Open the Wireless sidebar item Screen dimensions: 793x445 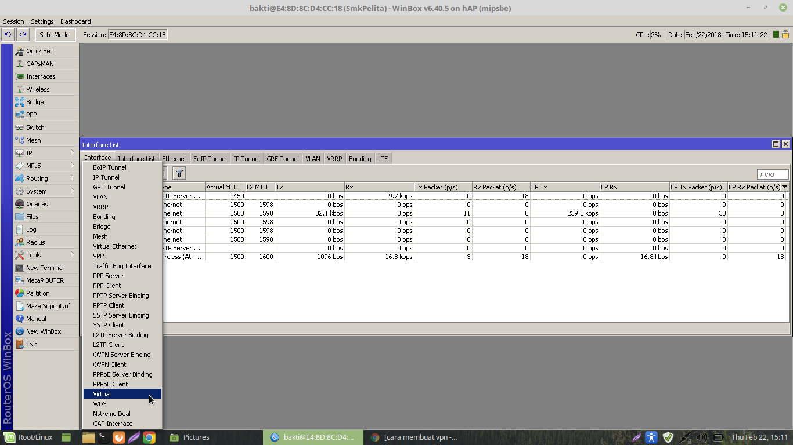click(46, 89)
